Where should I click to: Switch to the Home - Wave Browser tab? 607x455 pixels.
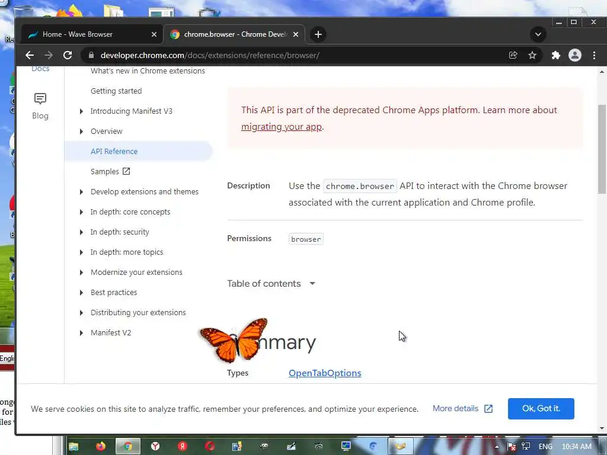click(x=92, y=34)
